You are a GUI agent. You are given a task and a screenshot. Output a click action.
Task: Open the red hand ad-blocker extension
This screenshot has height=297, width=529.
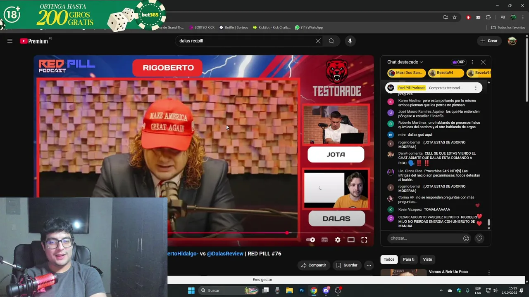(468, 17)
